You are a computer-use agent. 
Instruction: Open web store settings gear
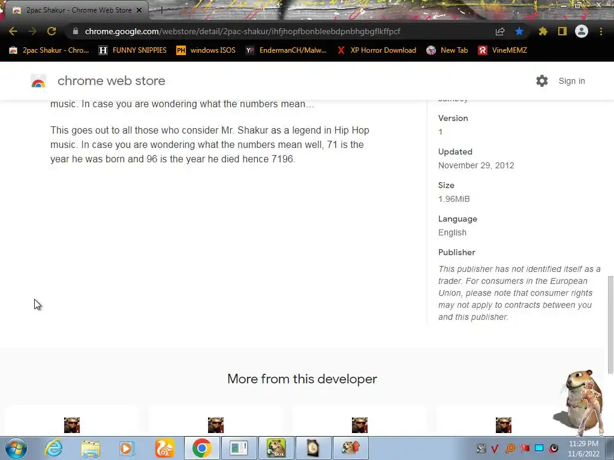point(542,81)
